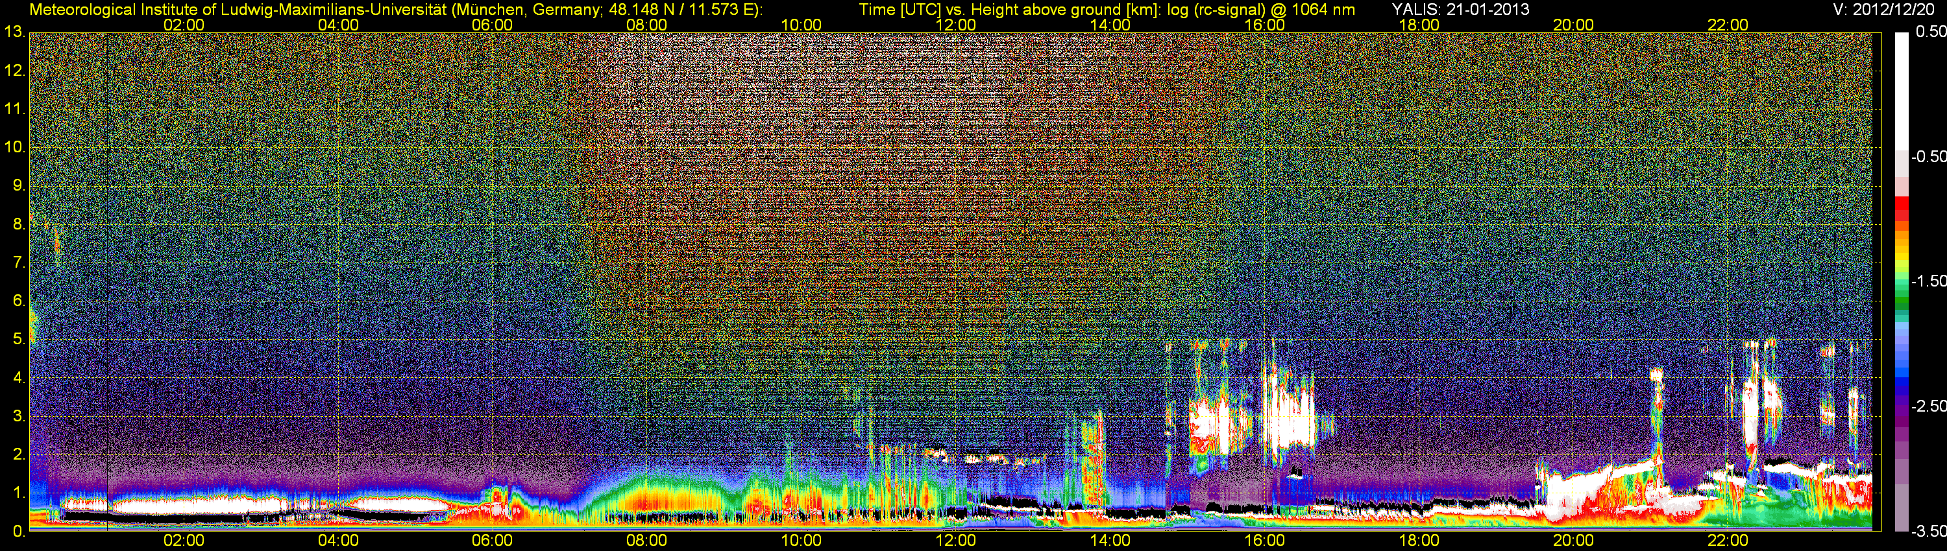Image resolution: width=1947 pixels, height=551 pixels.
Task: Select the -1.50 color scale value
Action: (1928, 281)
